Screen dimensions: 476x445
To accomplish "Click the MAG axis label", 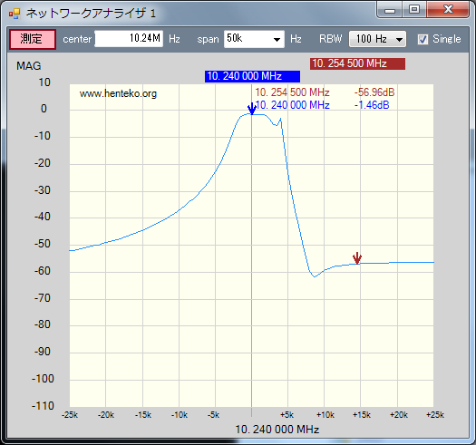I will [x=28, y=66].
